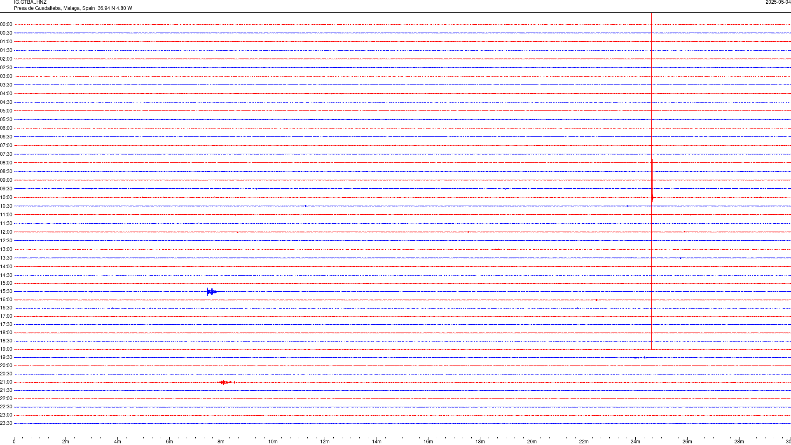Pick the 02:00 row label
Viewport: 791px width, 445px height.
click(x=6, y=59)
